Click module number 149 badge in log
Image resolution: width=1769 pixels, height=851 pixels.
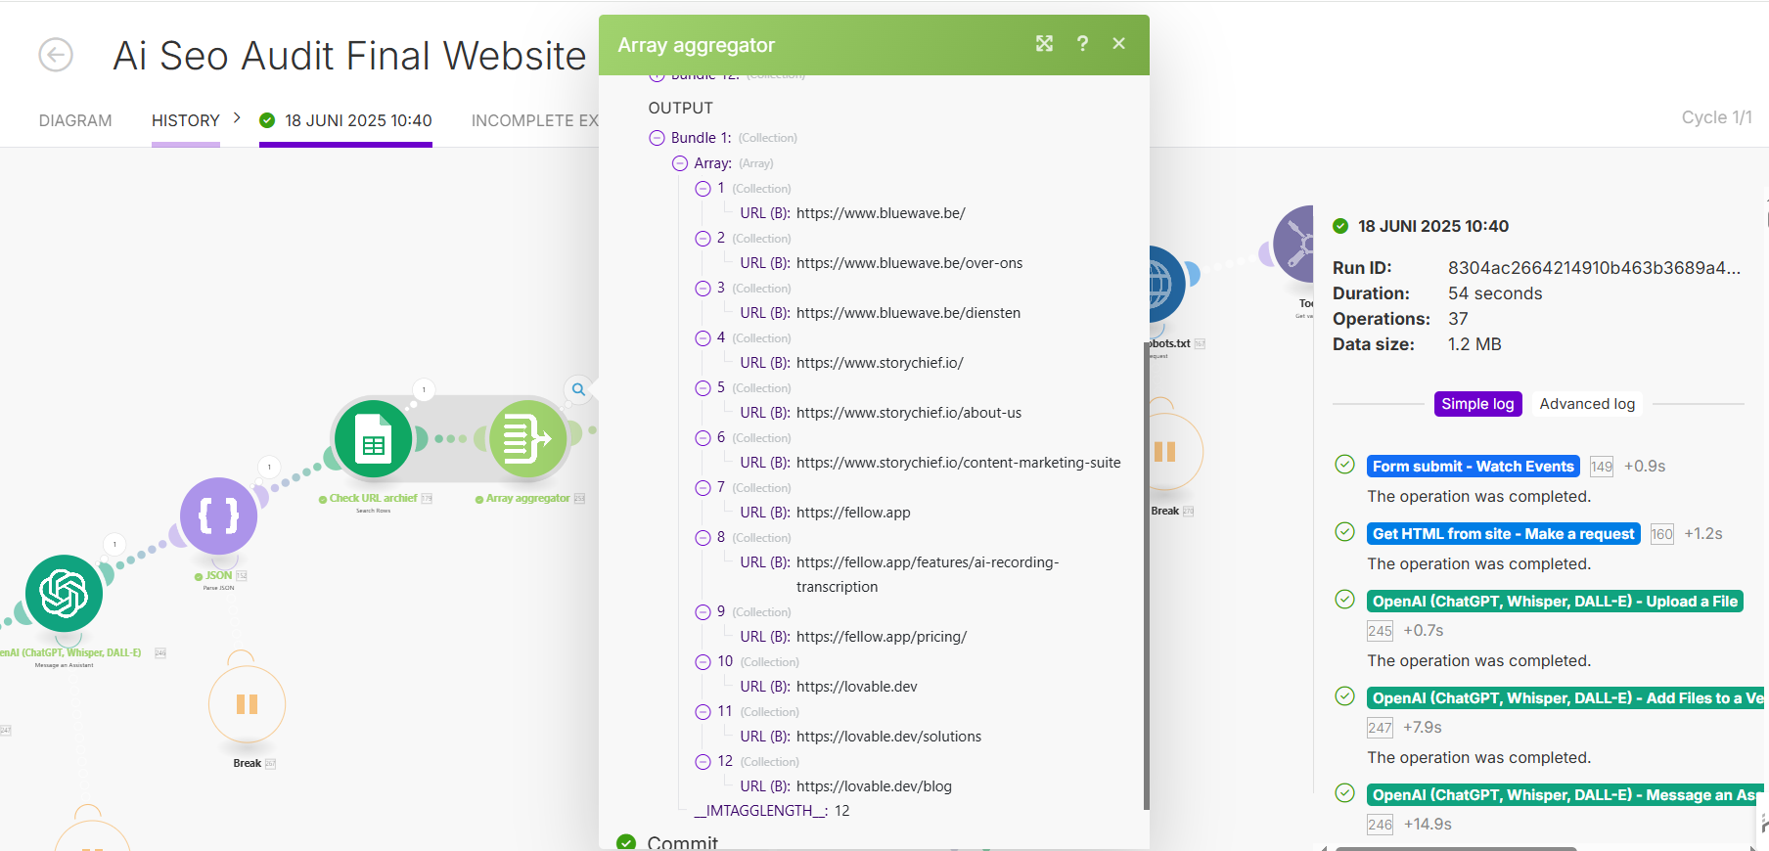coord(1601,467)
